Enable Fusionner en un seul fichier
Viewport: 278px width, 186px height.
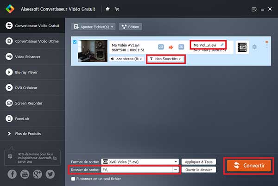[72, 179]
